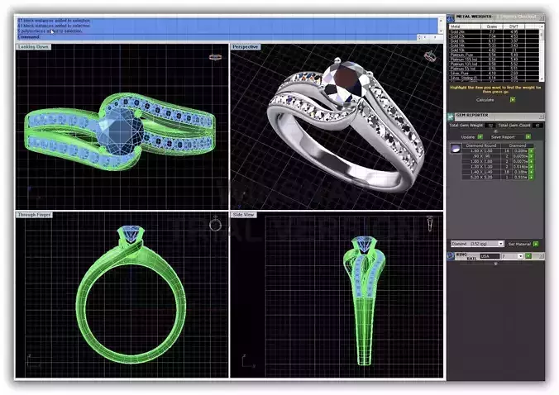Click the Metal Weights list up arrow
This screenshot has height=395, width=559.
pyautogui.click(x=542, y=26)
